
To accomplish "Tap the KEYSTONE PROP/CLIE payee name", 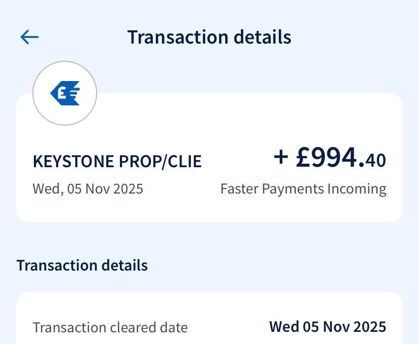I will 117,161.
